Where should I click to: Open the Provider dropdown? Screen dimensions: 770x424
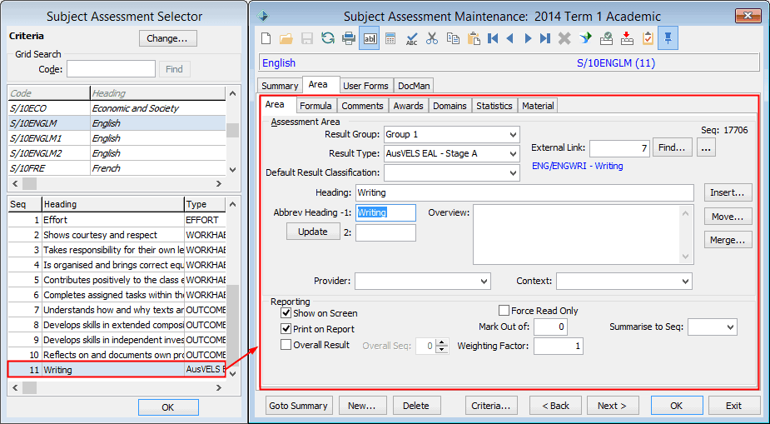(x=484, y=282)
